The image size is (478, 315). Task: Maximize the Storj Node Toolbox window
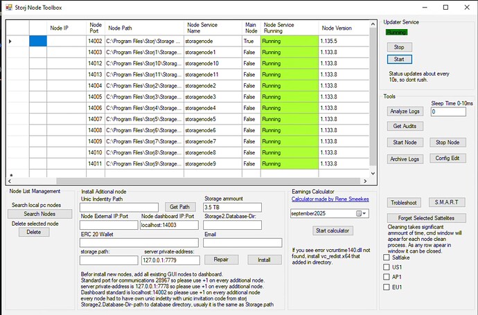(445, 8)
